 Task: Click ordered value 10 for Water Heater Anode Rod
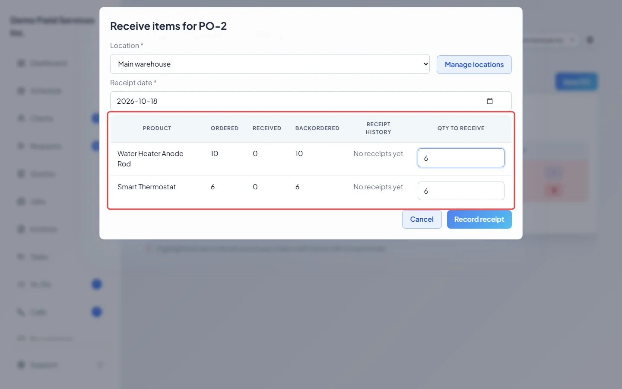click(x=214, y=153)
